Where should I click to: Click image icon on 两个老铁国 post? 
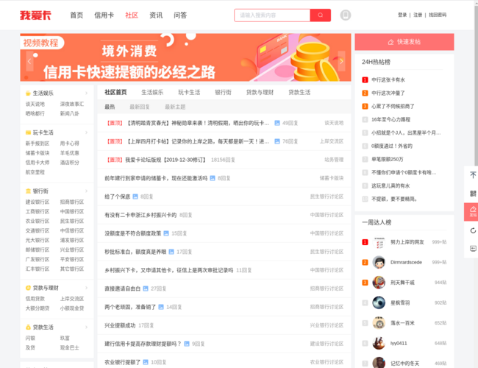tap(161, 307)
